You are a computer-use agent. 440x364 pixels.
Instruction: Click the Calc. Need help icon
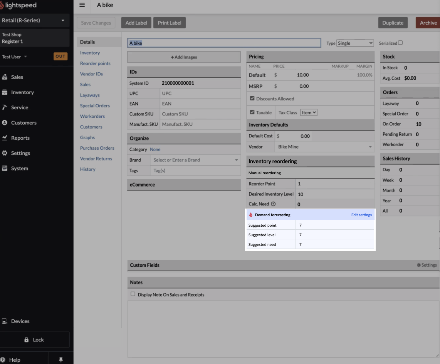(x=273, y=204)
